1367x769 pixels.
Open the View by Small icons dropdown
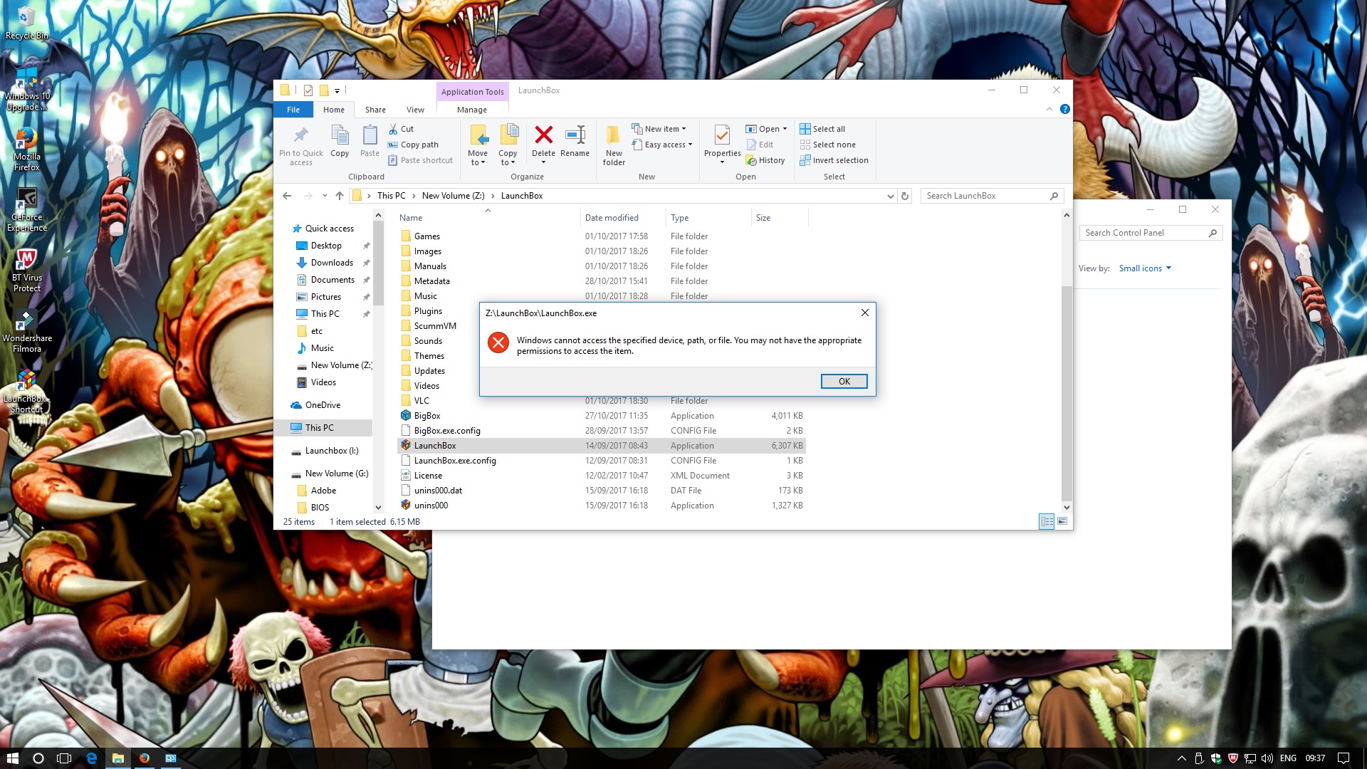pos(1145,268)
